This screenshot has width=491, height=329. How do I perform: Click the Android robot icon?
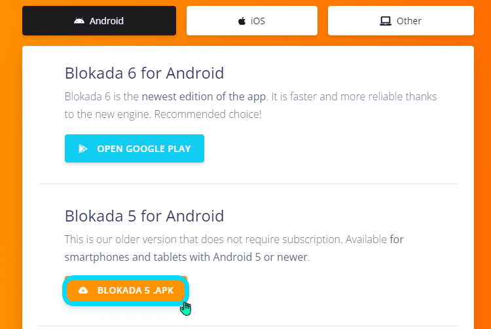(x=79, y=21)
